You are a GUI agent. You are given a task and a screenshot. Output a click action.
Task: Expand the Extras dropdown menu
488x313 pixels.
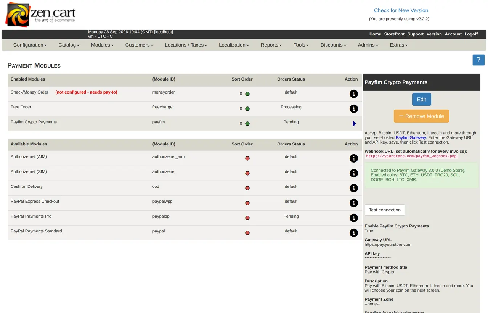399,45
